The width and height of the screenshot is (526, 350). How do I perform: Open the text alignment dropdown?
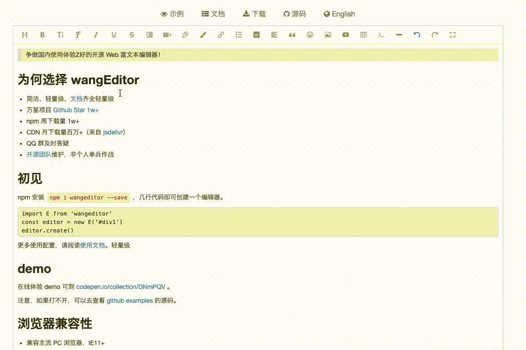(x=274, y=34)
